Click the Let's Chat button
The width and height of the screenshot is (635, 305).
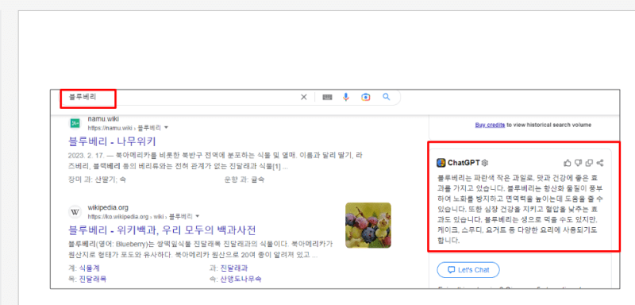click(468, 270)
